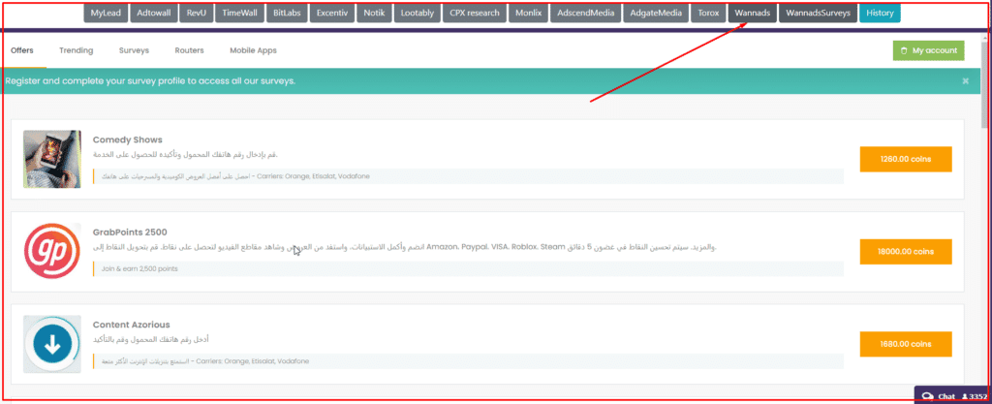Open the BitLabs tab
Viewport: 992px width, 404px height.
[287, 13]
